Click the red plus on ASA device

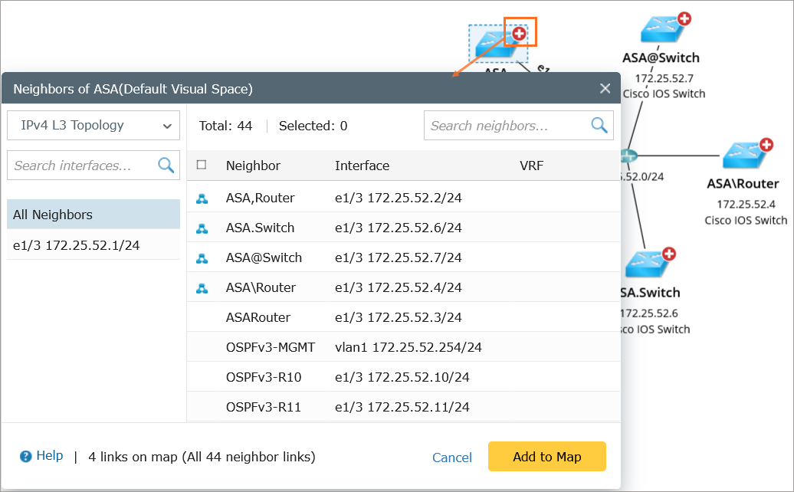tap(520, 33)
